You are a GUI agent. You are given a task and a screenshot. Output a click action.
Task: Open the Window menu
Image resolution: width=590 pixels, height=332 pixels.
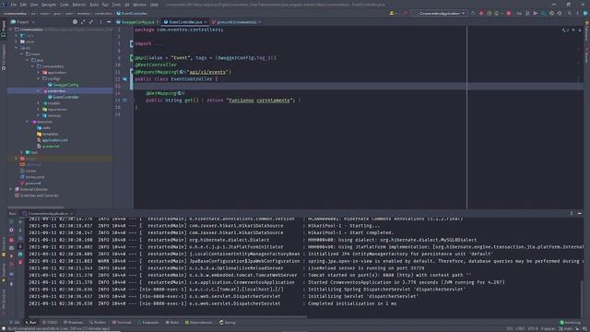pos(139,5)
